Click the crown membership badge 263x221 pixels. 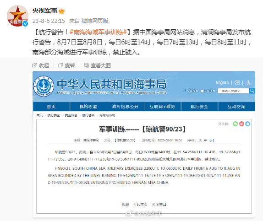pos(62,11)
